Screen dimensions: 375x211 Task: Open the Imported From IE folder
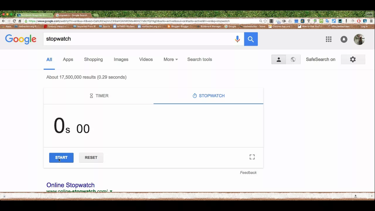[85, 26]
